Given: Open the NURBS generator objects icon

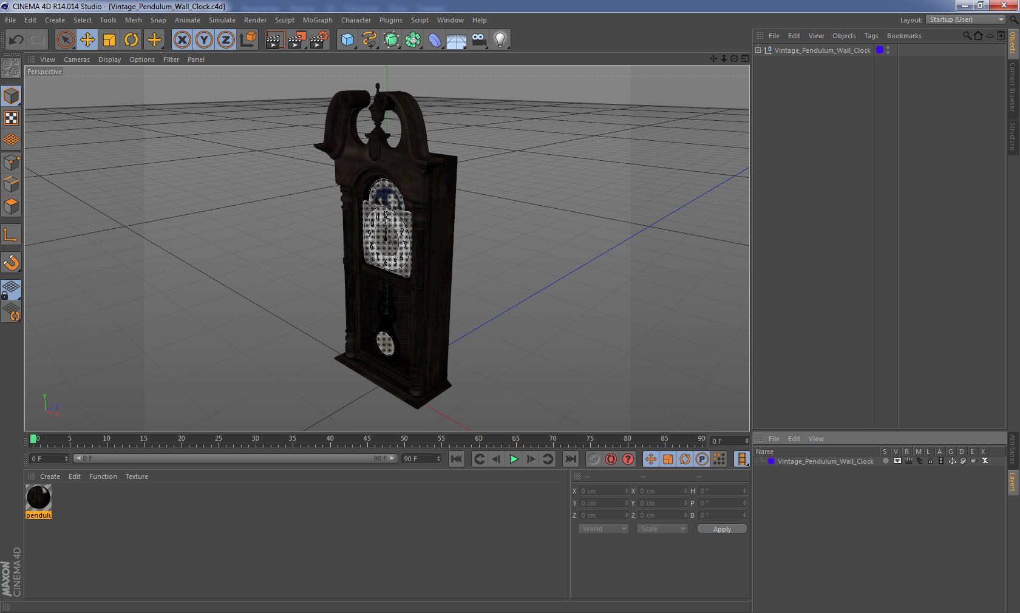Looking at the screenshot, I should (391, 40).
